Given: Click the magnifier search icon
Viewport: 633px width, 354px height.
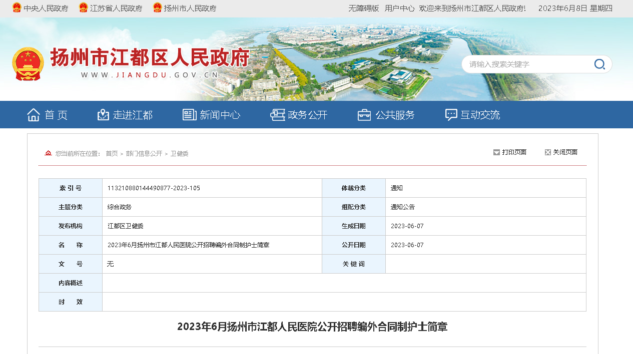Looking at the screenshot, I should tap(599, 64).
